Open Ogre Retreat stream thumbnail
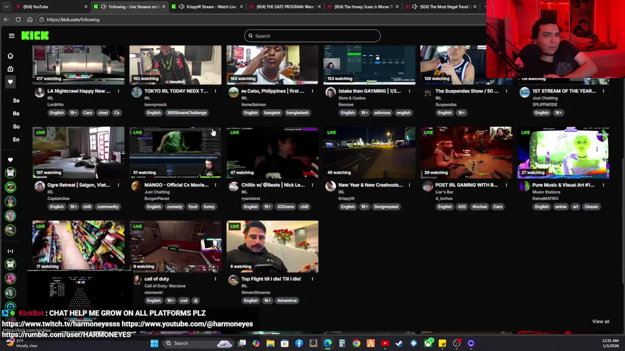Image resolution: width=625 pixels, height=351 pixels. (79, 153)
